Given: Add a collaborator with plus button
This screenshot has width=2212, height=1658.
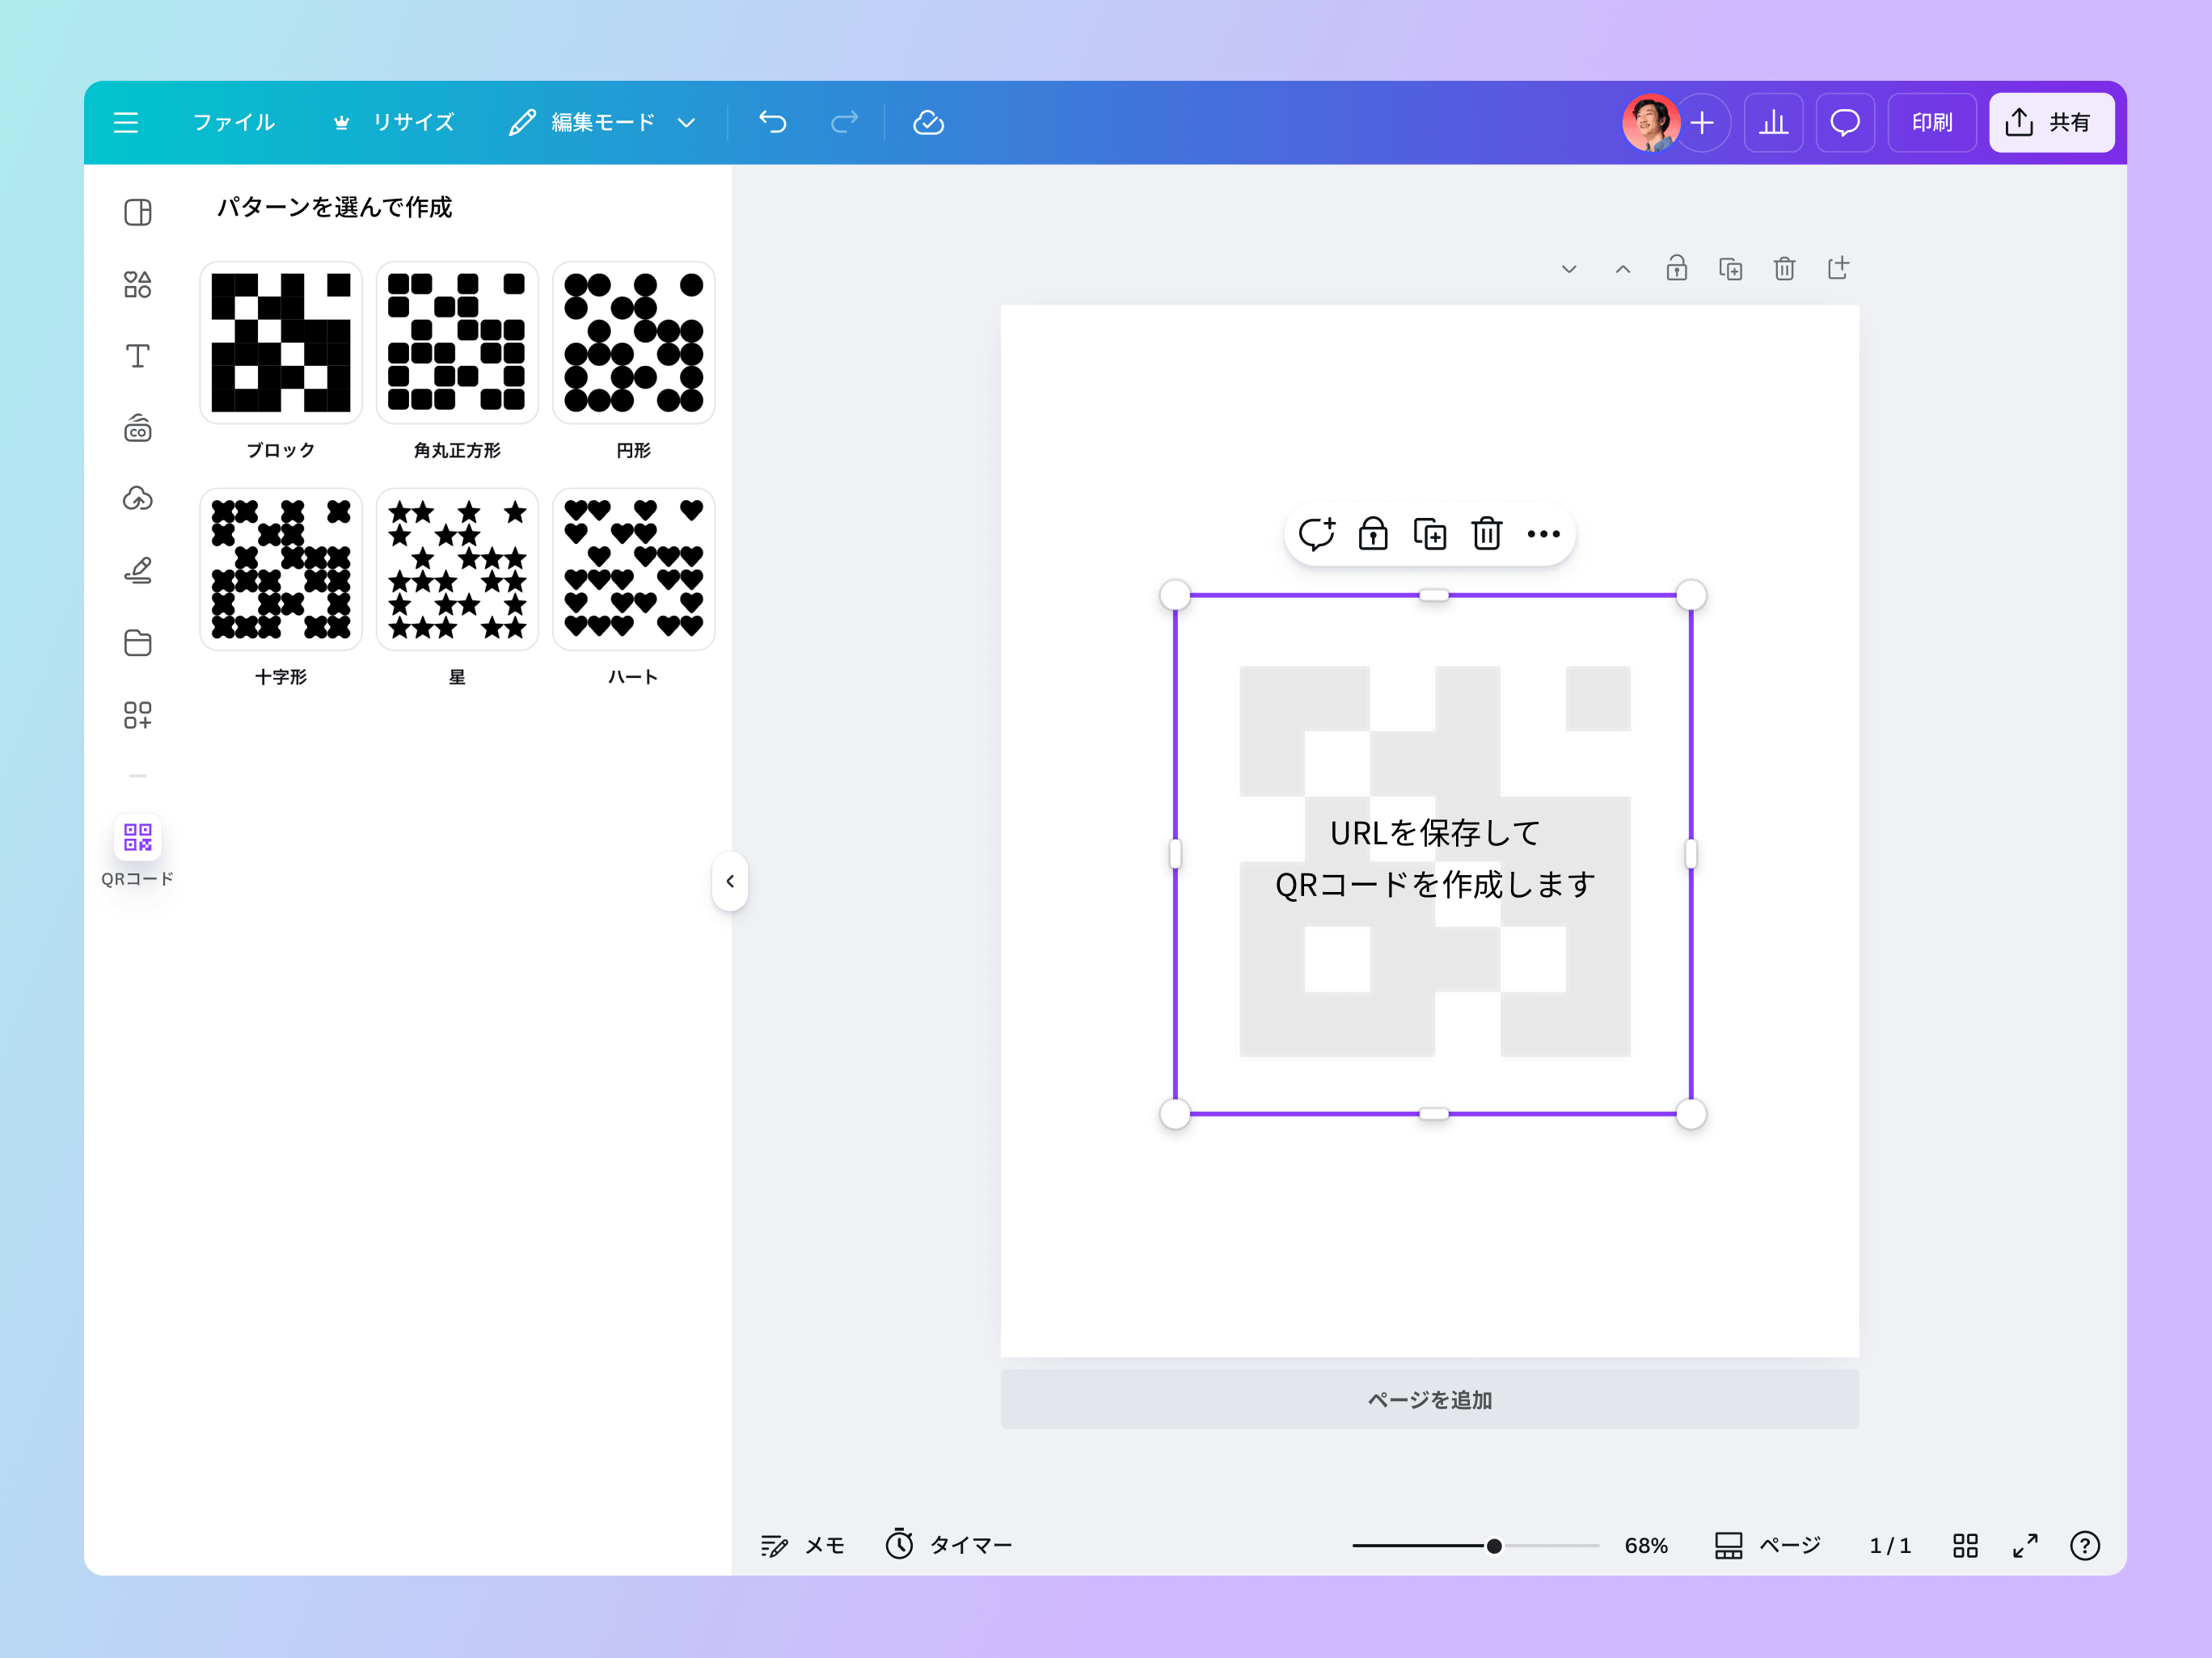Looking at the screenshot, I should point(1702,123).
